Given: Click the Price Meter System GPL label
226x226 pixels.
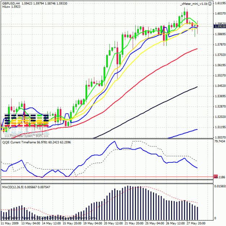Looking at the screenshot, I should click(x=26, y=136).
